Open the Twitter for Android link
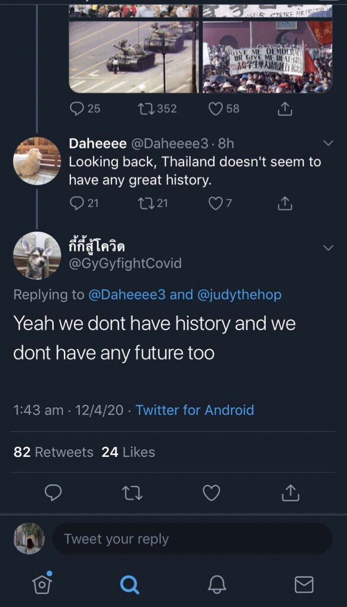This screenshot has height=607, width=347. 195,410
